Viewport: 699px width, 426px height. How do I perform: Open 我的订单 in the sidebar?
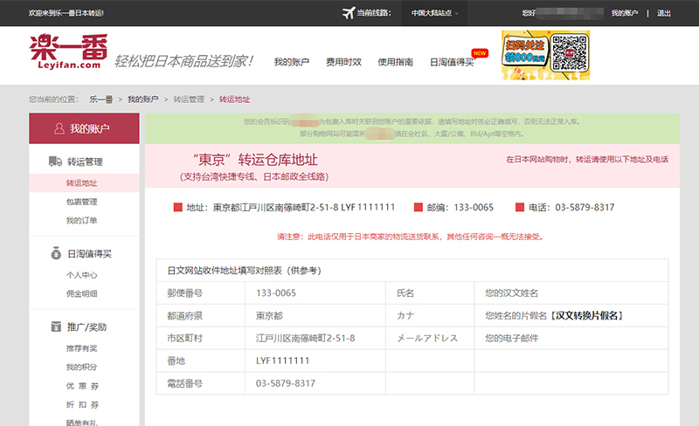coord(81,220)
